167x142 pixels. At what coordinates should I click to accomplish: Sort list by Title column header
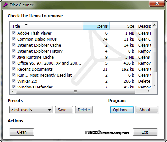[x=46, y=26]
